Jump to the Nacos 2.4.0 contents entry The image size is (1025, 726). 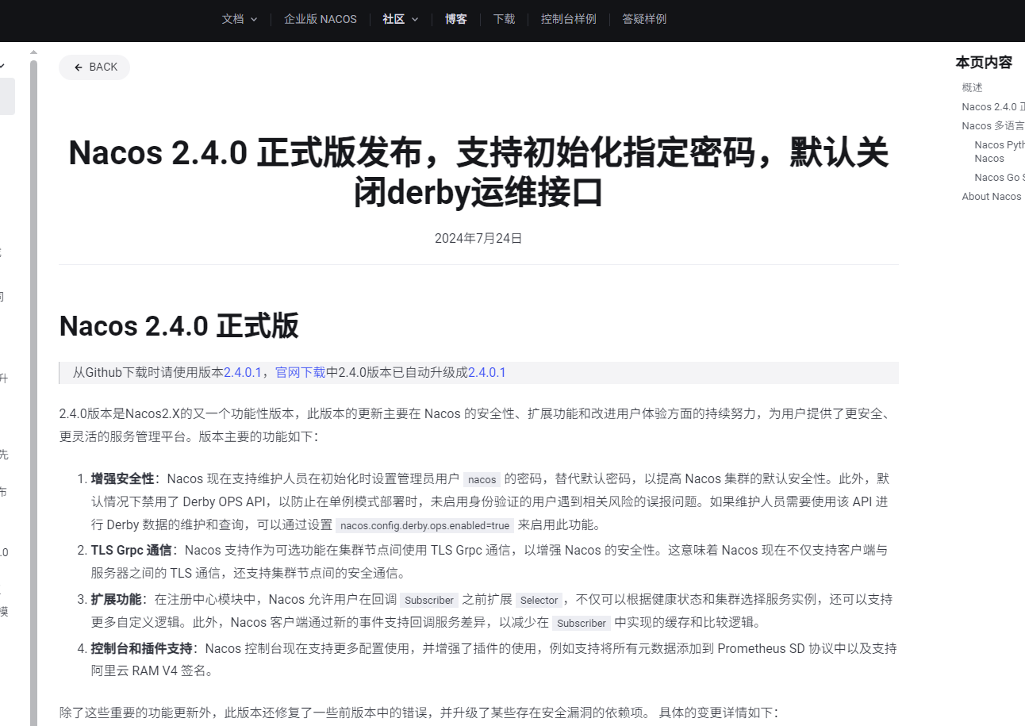click(993, 106)
